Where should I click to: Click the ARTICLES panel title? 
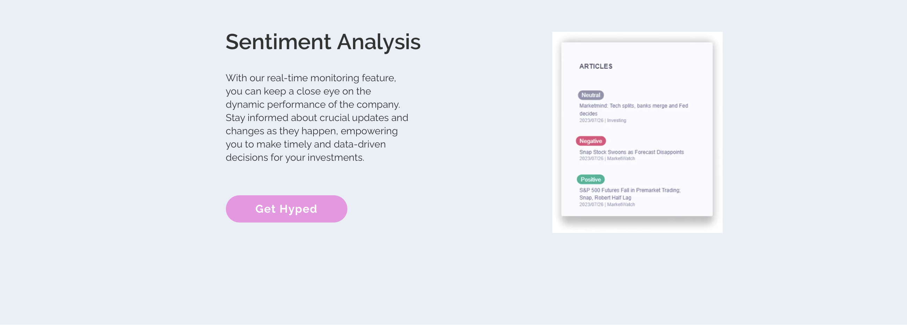[595, 67]
